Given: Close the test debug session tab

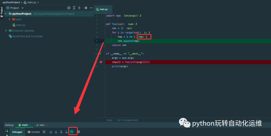Looking at the screenshot, I should point(47,125).
